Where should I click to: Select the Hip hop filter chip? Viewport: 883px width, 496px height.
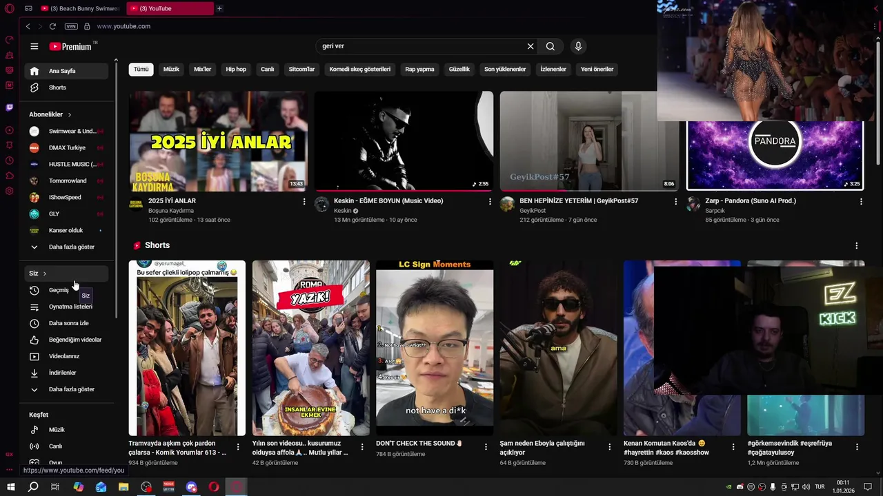click(236, 69)
